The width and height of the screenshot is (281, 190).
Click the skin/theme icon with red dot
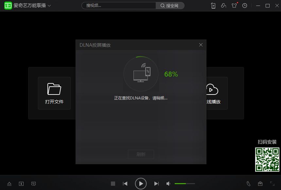234,6
